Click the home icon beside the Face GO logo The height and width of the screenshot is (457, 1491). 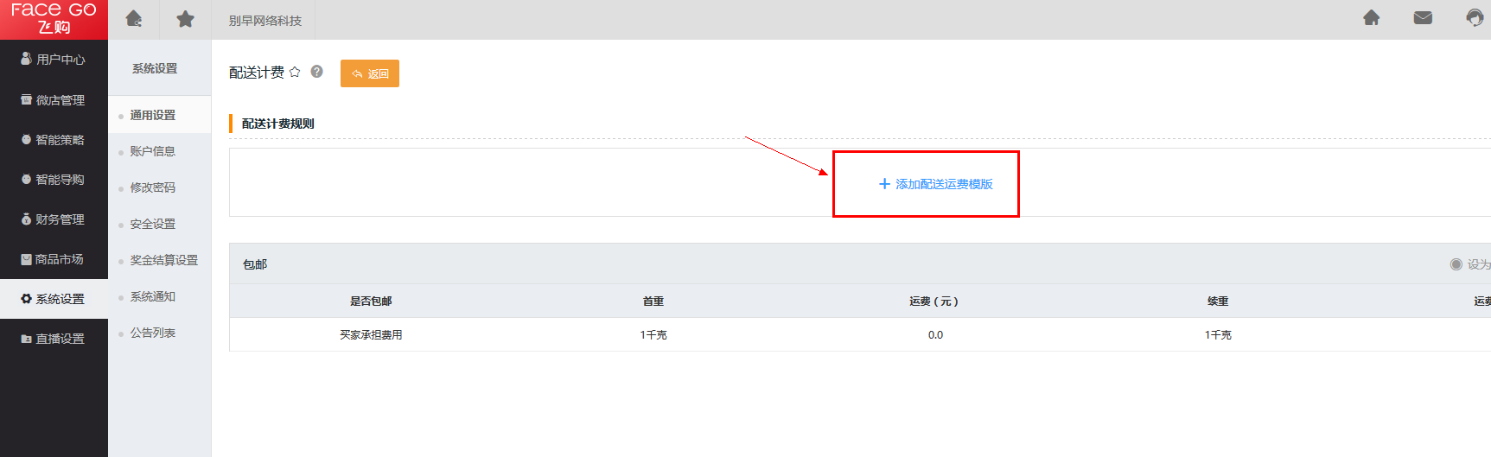coord(134,19)
